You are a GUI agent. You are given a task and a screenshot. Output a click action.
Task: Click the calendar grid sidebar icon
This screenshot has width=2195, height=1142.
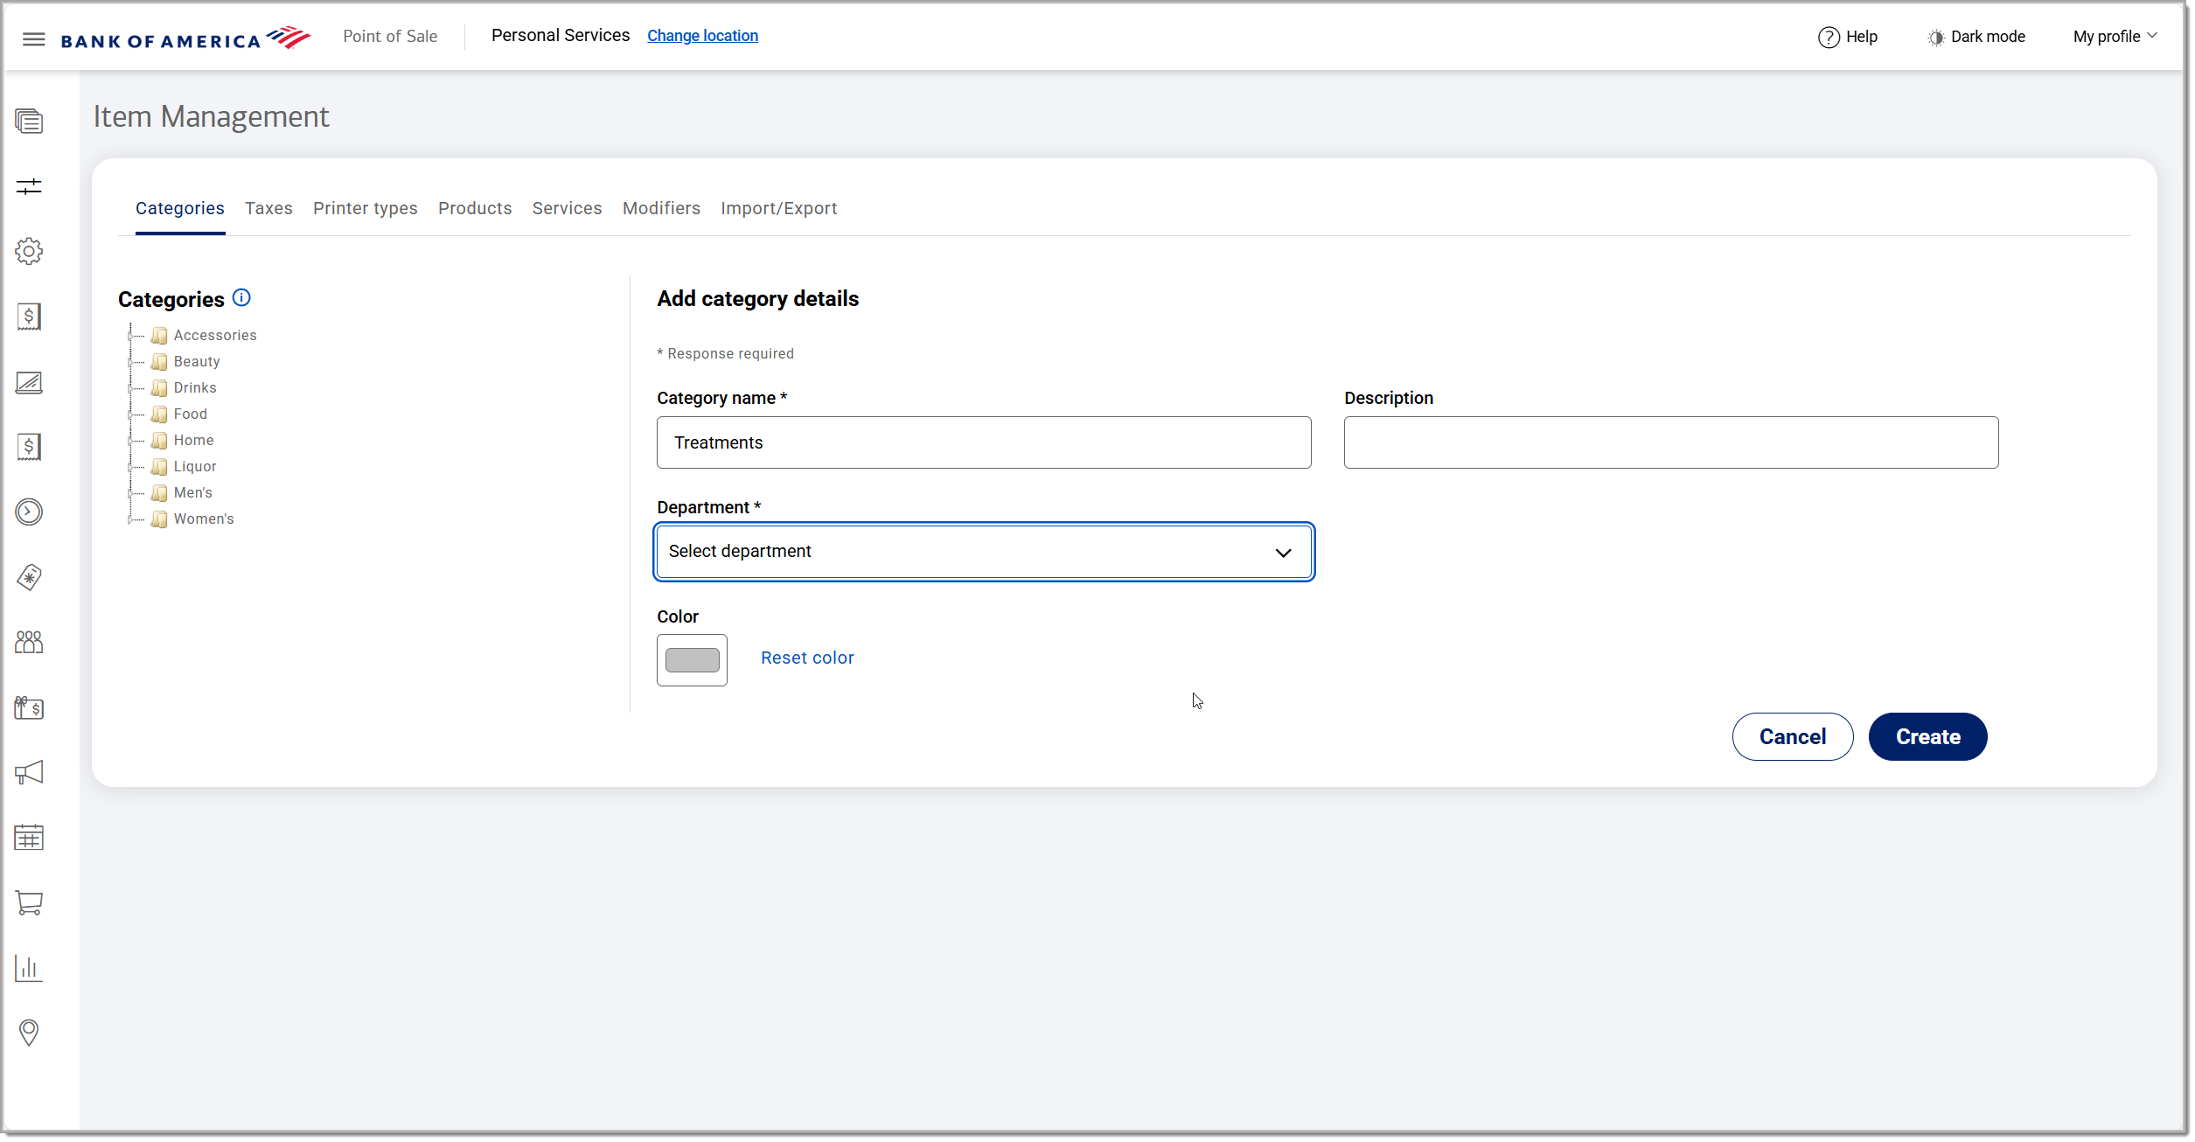[29, 838]
